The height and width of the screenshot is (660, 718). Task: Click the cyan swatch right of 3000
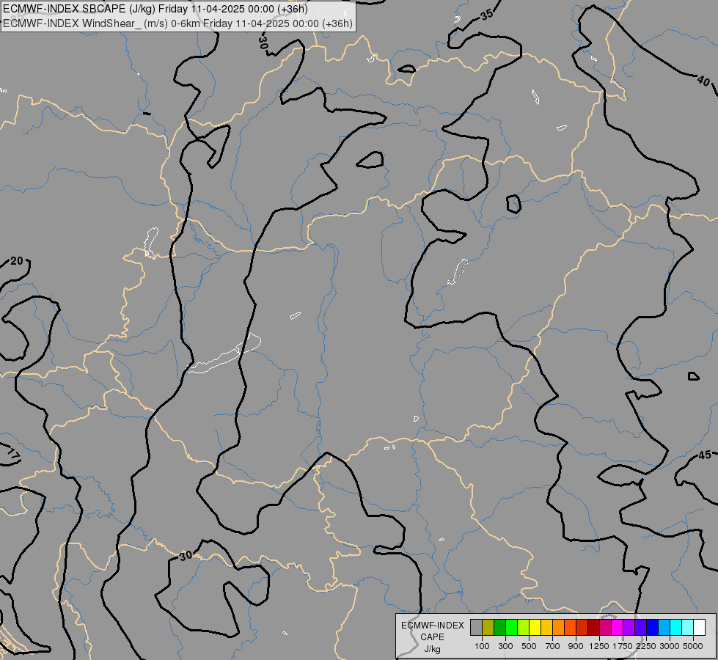[676, 628]
